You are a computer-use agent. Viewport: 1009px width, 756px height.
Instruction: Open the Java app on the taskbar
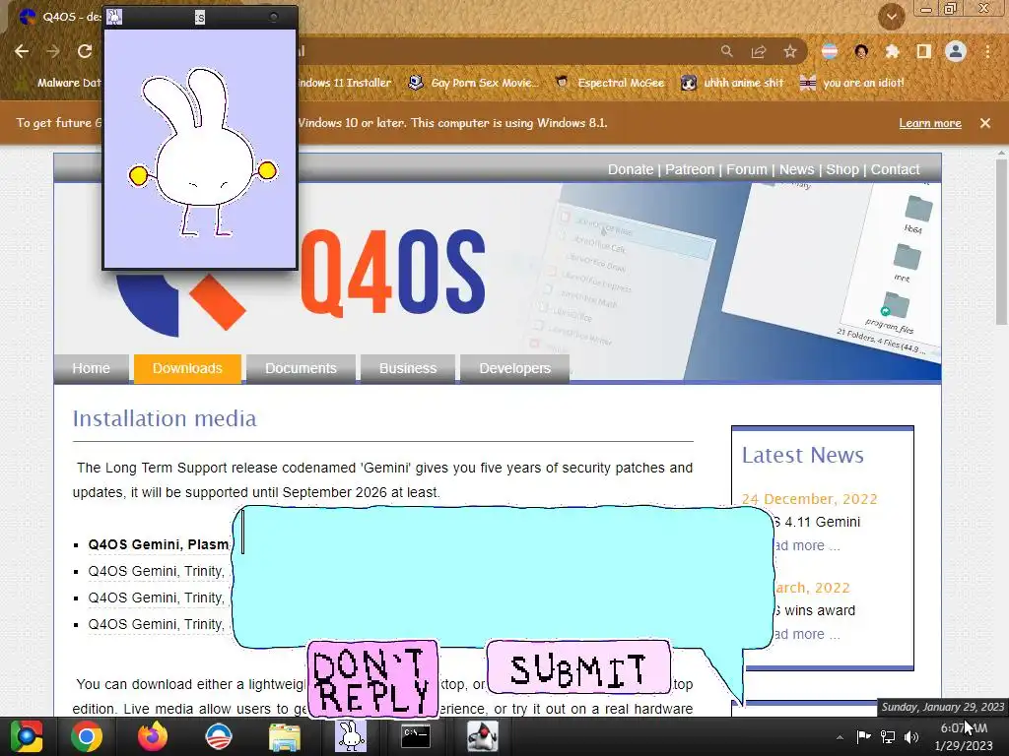point(482,736)
